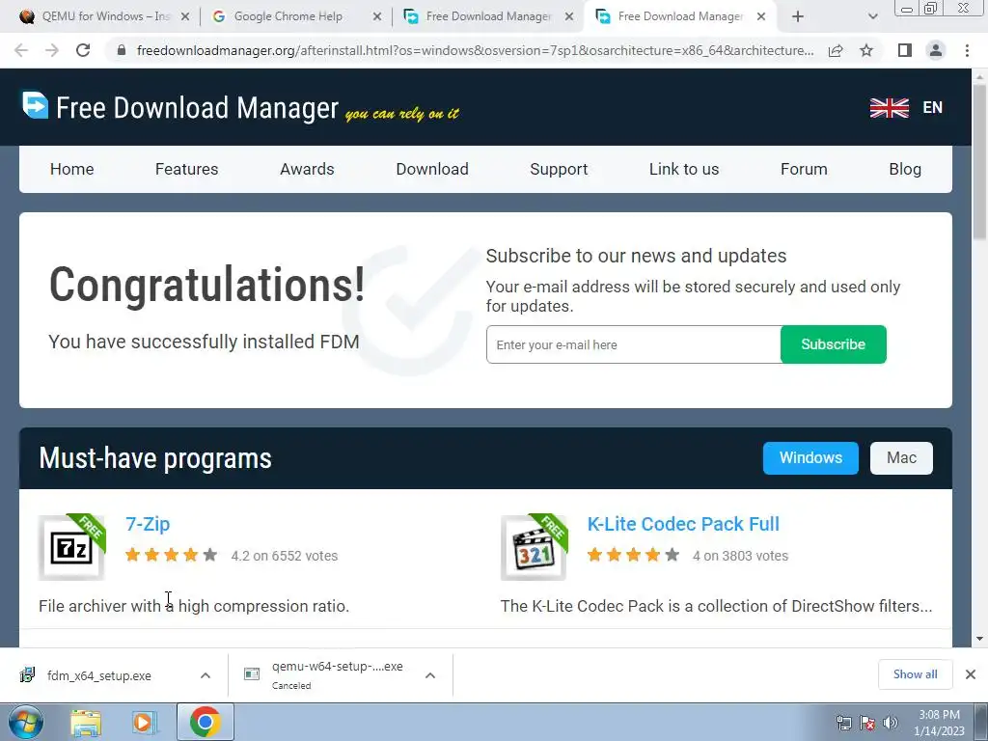Click the e-mail address input field
Viewport: 988px width, 741px height.
(x=633, y=344)
